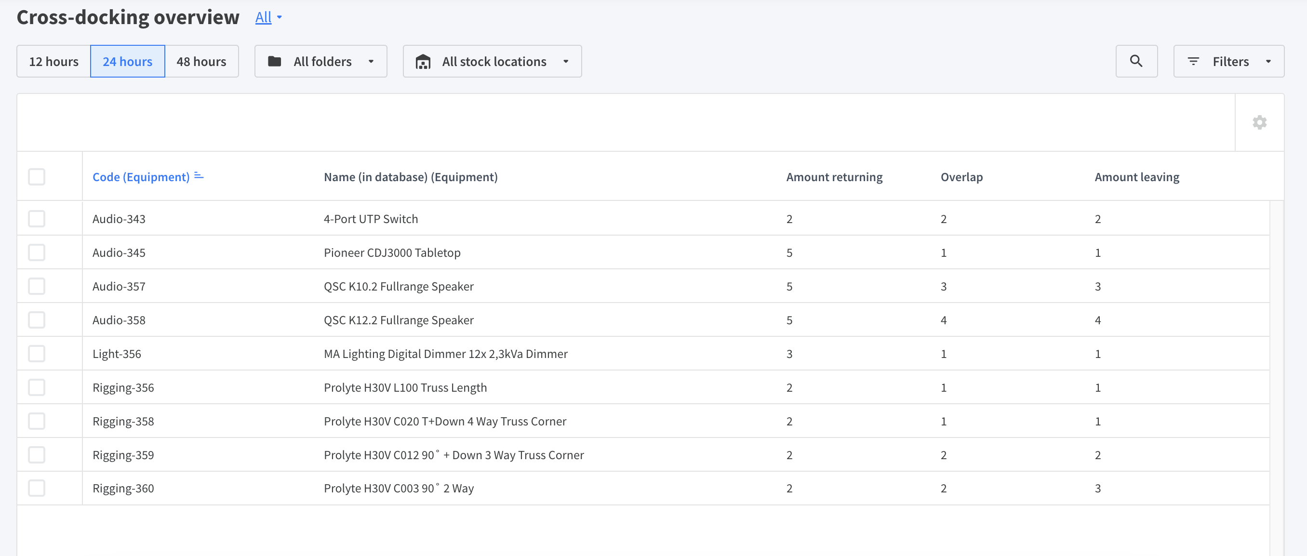Check the Audio-343 row checkbox
This screenshot has height=556, width=1307.
(37, 219)
